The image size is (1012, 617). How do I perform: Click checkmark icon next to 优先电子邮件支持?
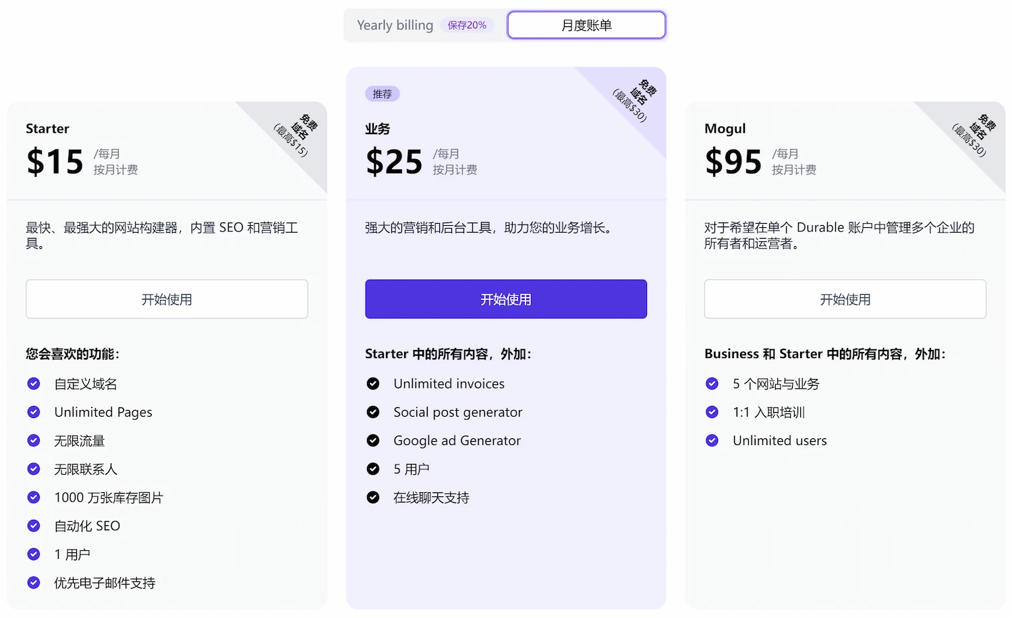point(34,583)
